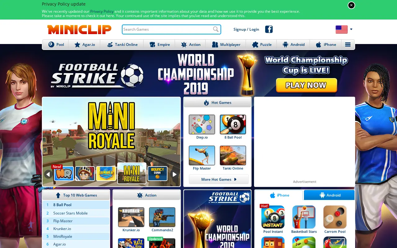Open the soccer goal app icon
This screenshot has width=397, height=248.
[x=335, y=242]
